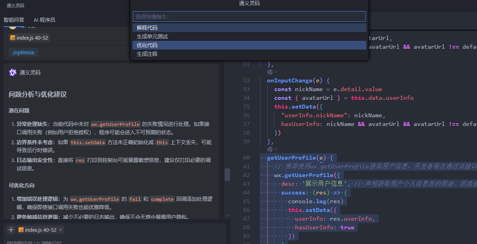Choose 生成单元测试 from the command list
Screen dimensions: 477x244
pyautogui.click(x=249, y=36)
